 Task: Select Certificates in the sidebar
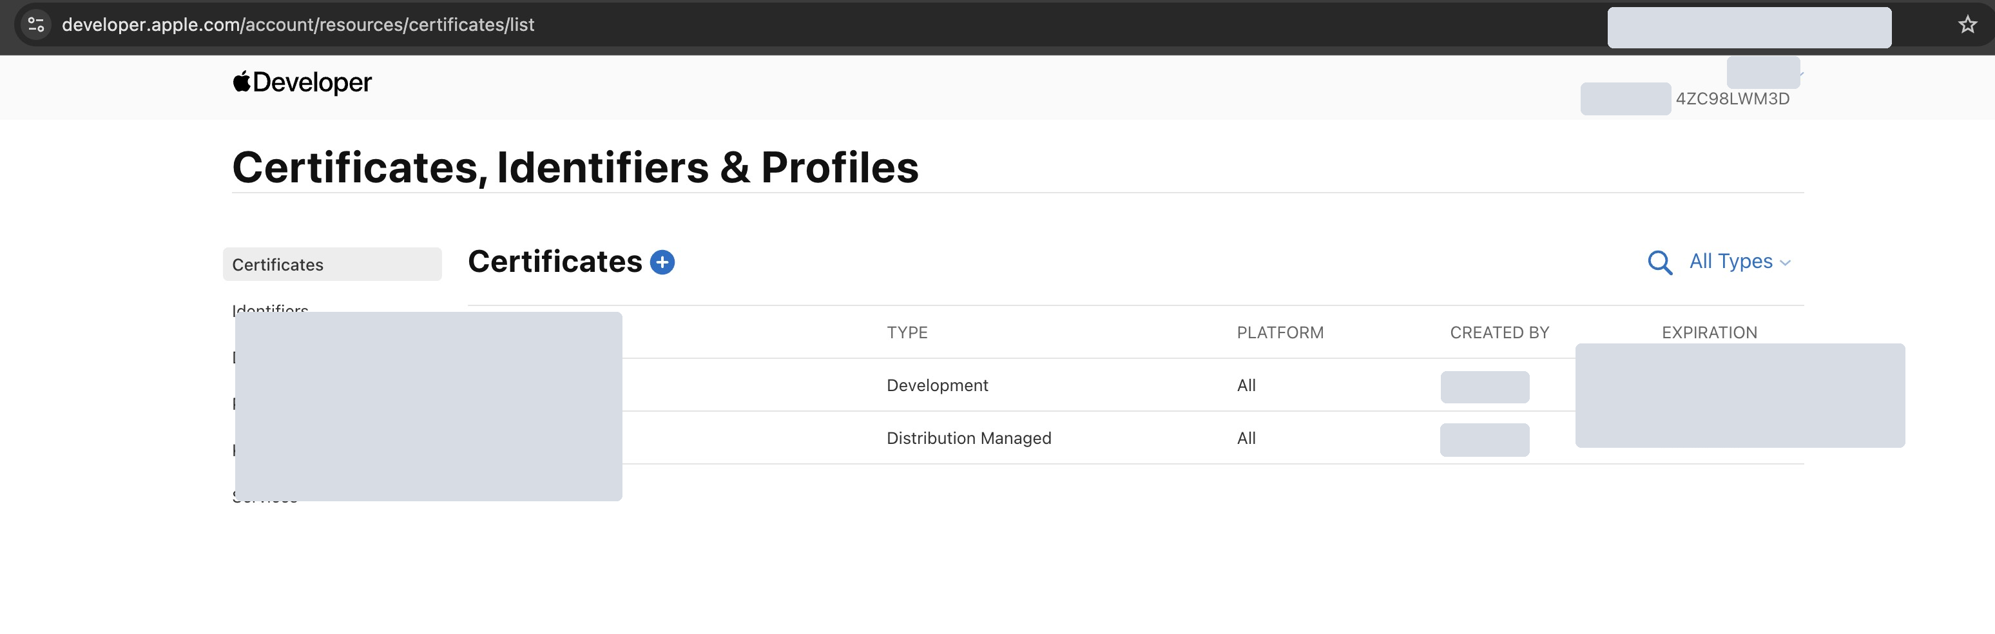point(332,264)
